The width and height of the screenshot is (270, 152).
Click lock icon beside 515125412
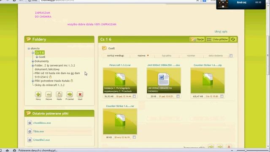coord(51,77)
